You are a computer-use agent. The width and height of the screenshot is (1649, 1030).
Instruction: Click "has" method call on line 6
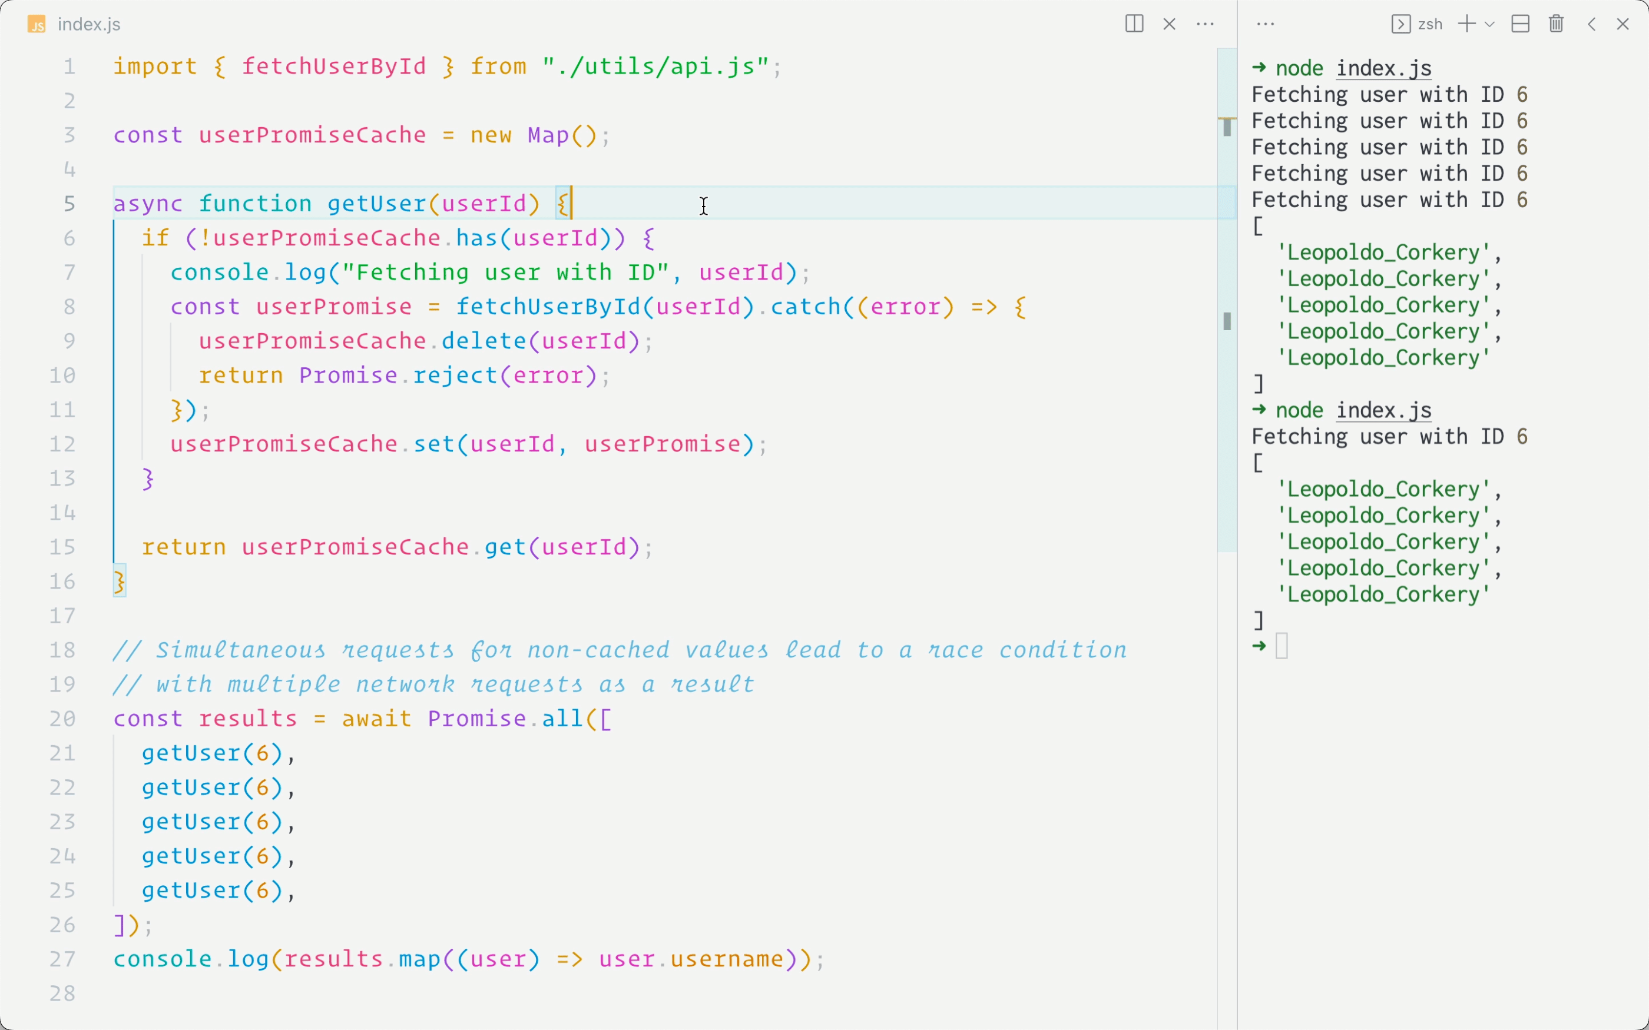pyautogui.click(x=477, y=238)
